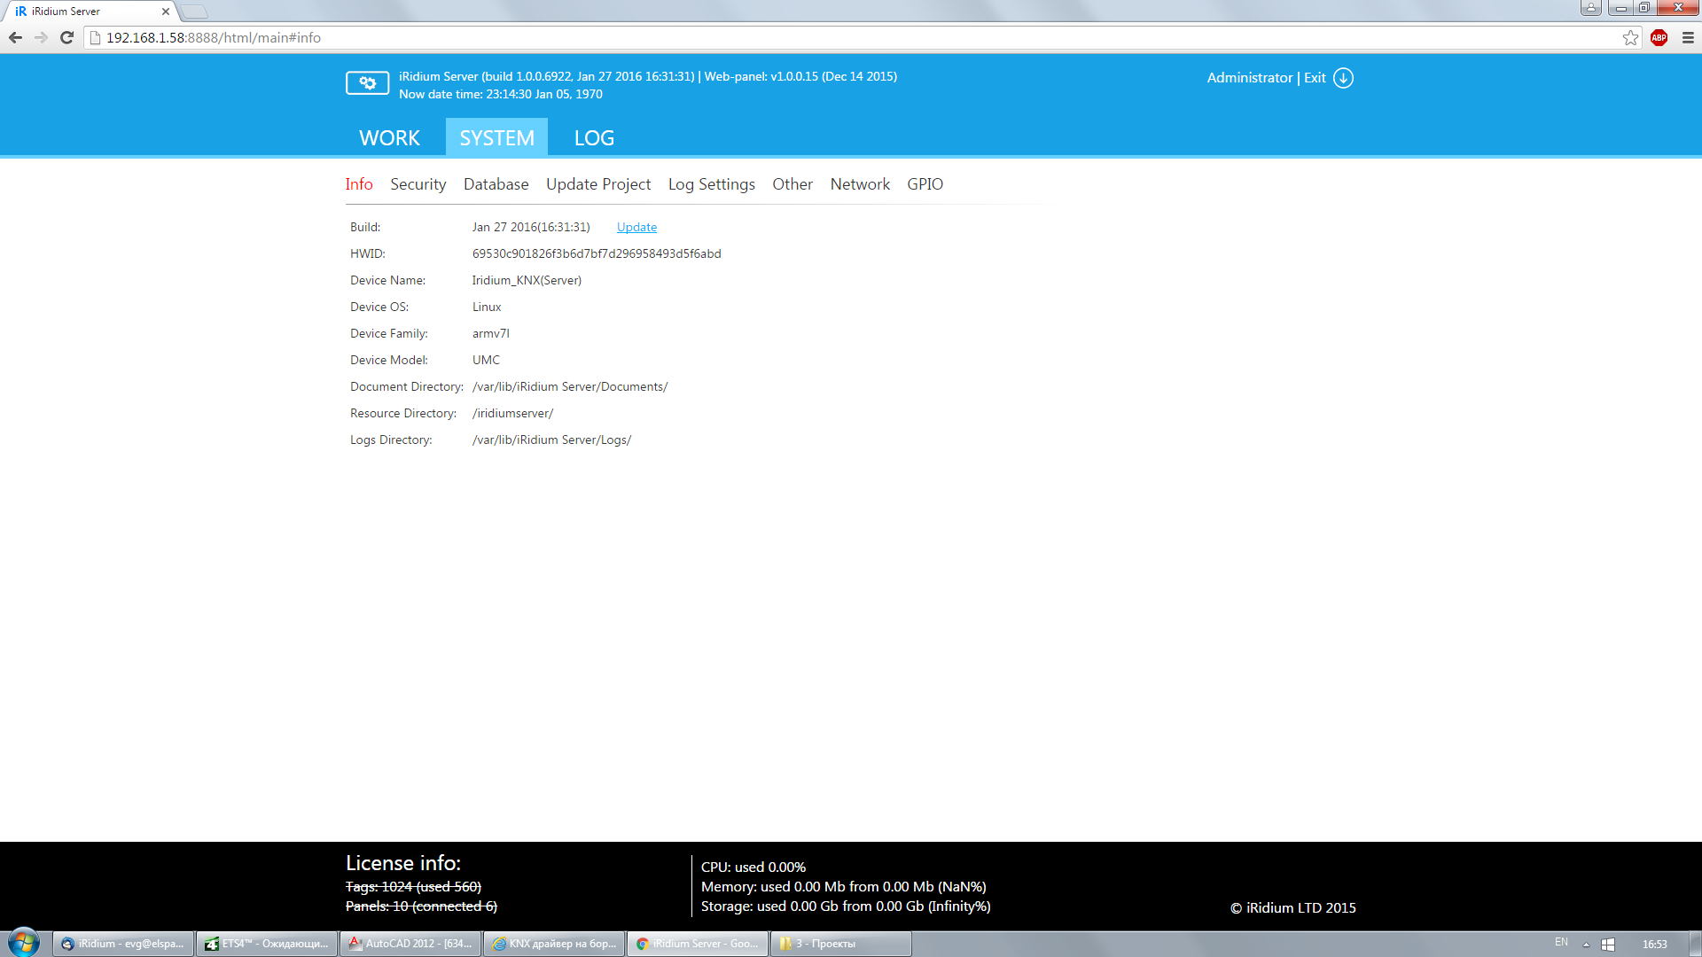Click the armv7l device family value
This screenshot has height=957, width=1702.
491,334
